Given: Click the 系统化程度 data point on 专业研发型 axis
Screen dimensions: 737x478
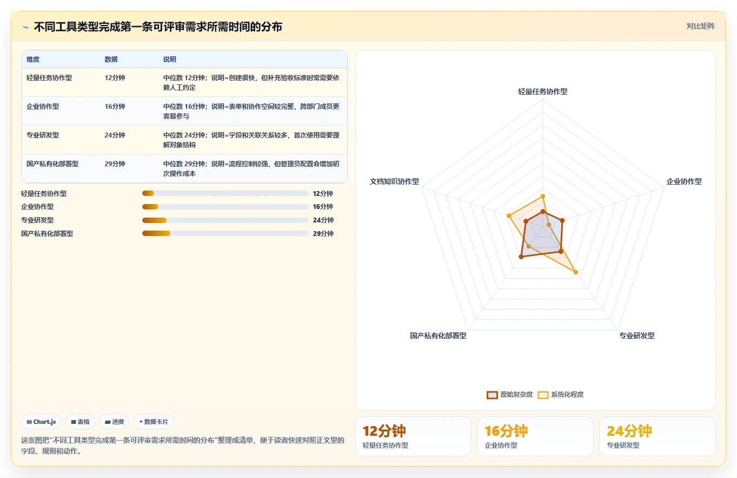Looking at the screenshot, I should [x=575, y=272].
